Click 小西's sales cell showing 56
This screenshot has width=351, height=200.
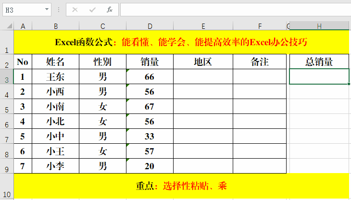tap(150, 91)
